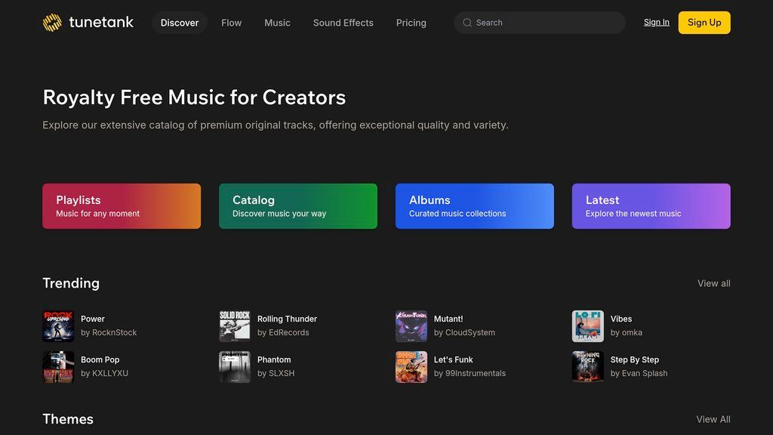Open Sound Effects page
This screenshot has width=773, height=435.
(x=343, y=23)
